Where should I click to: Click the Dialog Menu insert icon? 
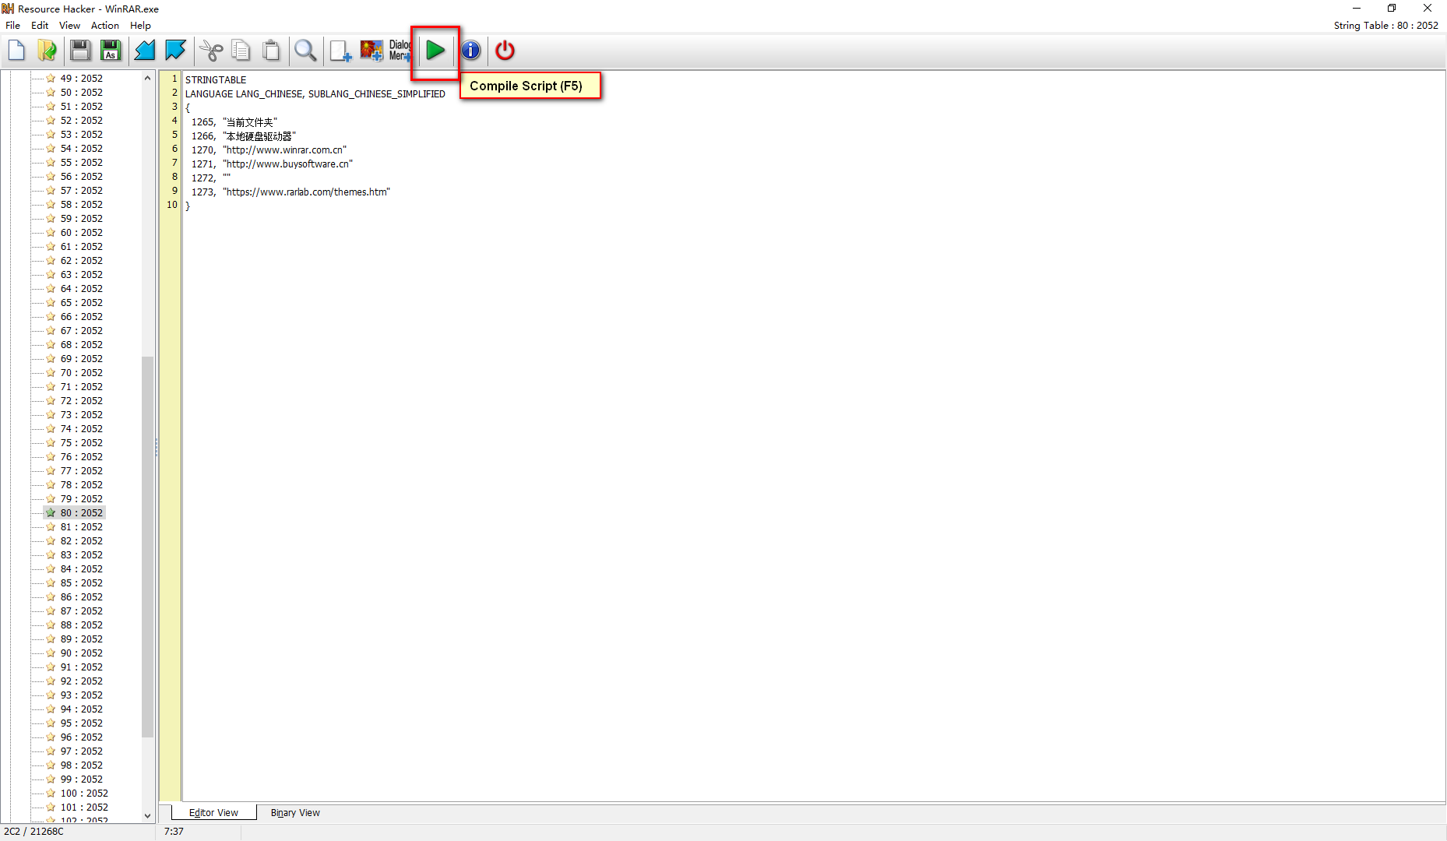pos(400,51)
